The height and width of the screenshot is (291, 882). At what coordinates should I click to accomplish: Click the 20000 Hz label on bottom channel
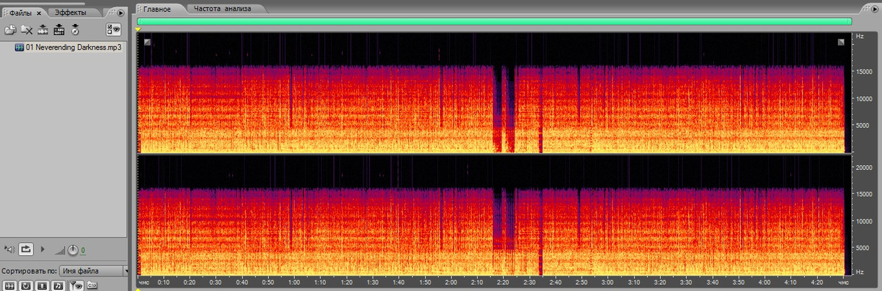[x=864, y=167]
